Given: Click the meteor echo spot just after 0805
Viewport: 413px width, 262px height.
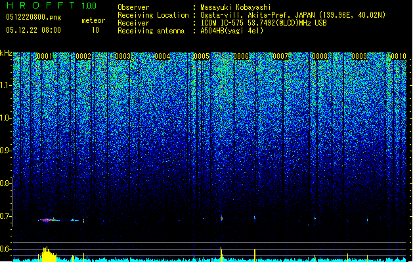Looking at the screenshot, I should coord(221,218).
